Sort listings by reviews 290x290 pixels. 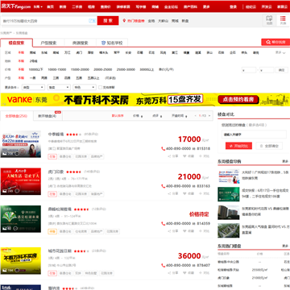point(157,116)
